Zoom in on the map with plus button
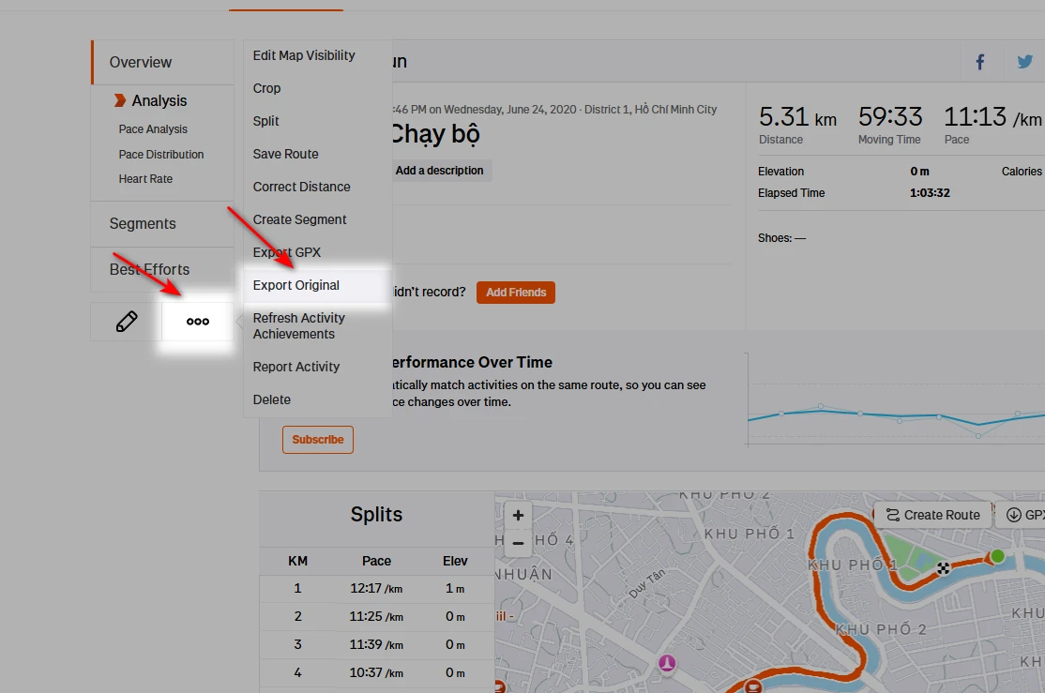 click(x=518, y=514)
